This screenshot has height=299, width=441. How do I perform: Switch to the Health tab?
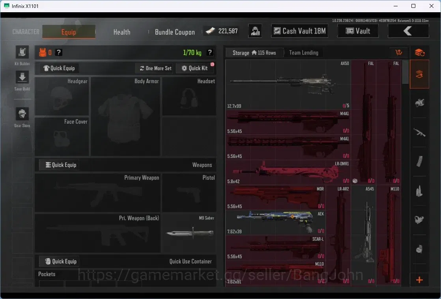click(122, 32)
